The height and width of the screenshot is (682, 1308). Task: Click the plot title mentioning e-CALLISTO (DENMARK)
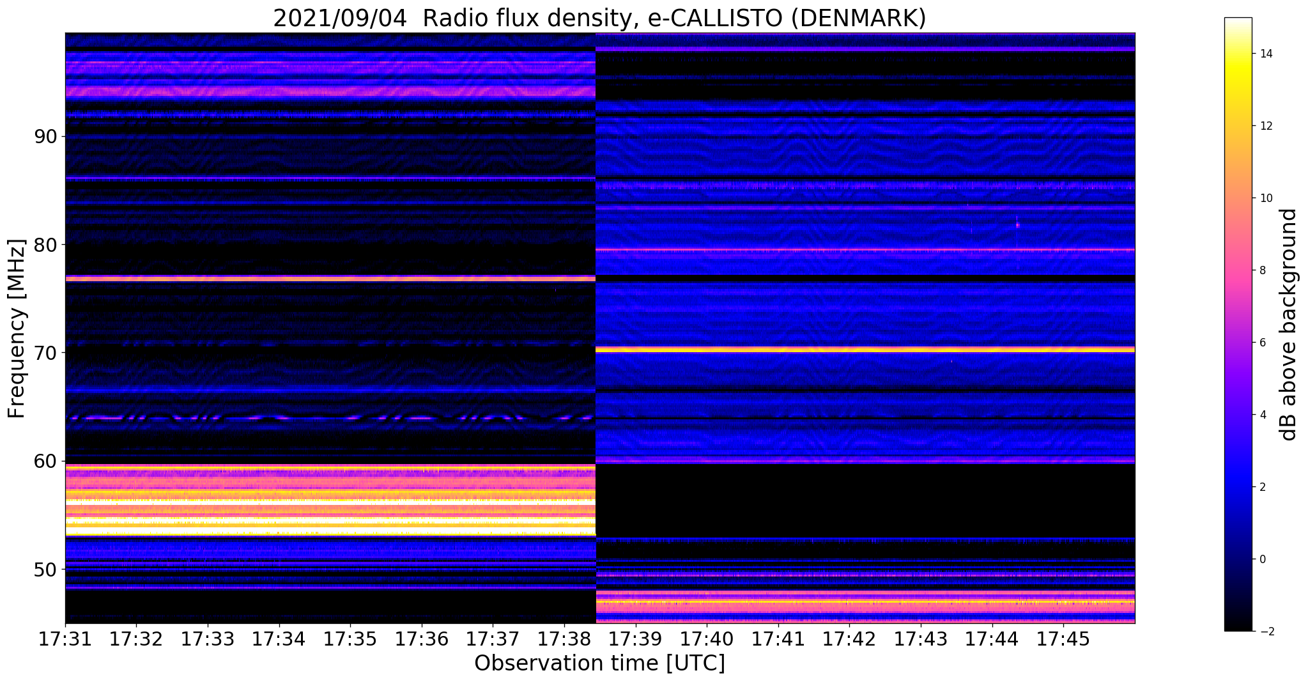click(599, 18)
